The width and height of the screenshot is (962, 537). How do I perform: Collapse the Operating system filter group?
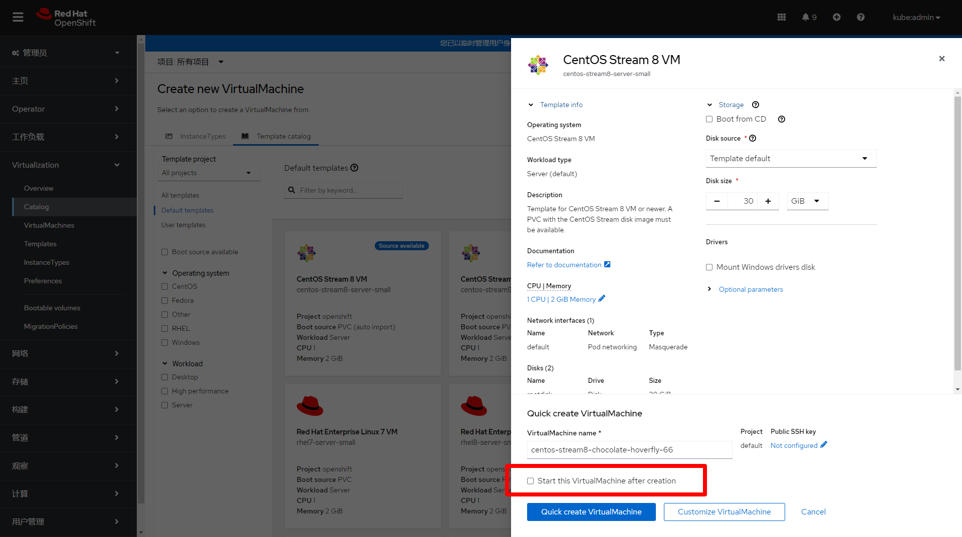[x=195, y=273]
